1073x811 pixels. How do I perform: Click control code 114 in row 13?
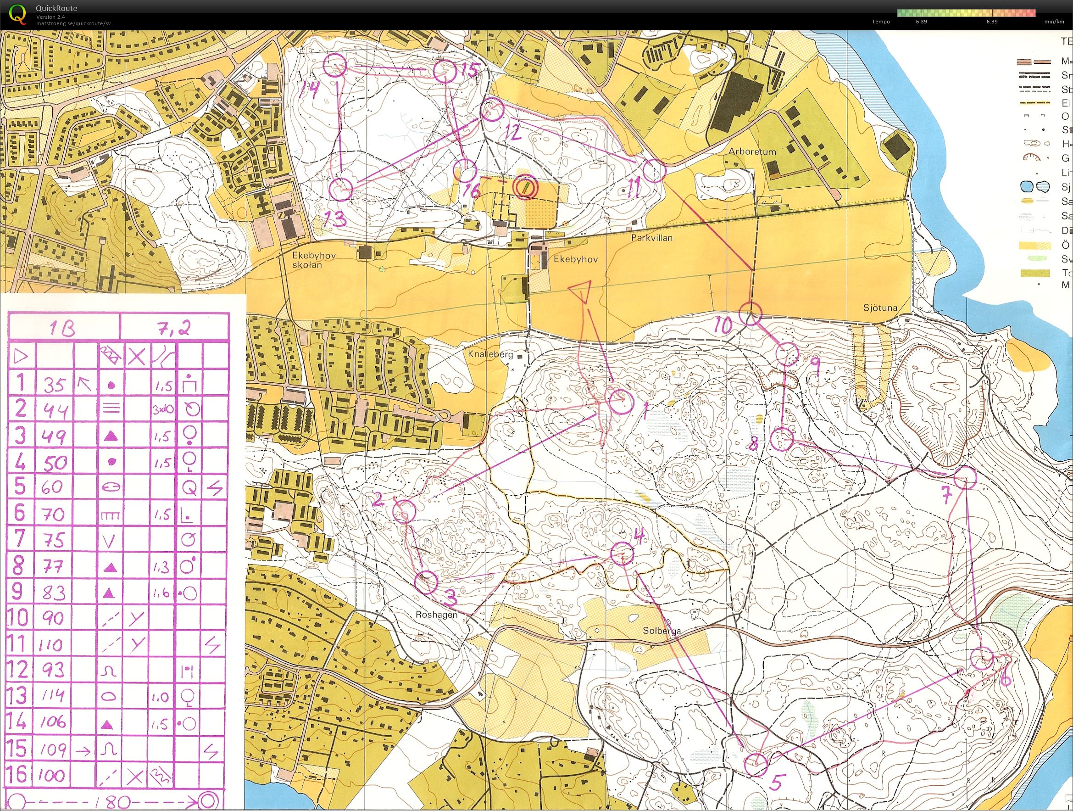coord(52,696)
